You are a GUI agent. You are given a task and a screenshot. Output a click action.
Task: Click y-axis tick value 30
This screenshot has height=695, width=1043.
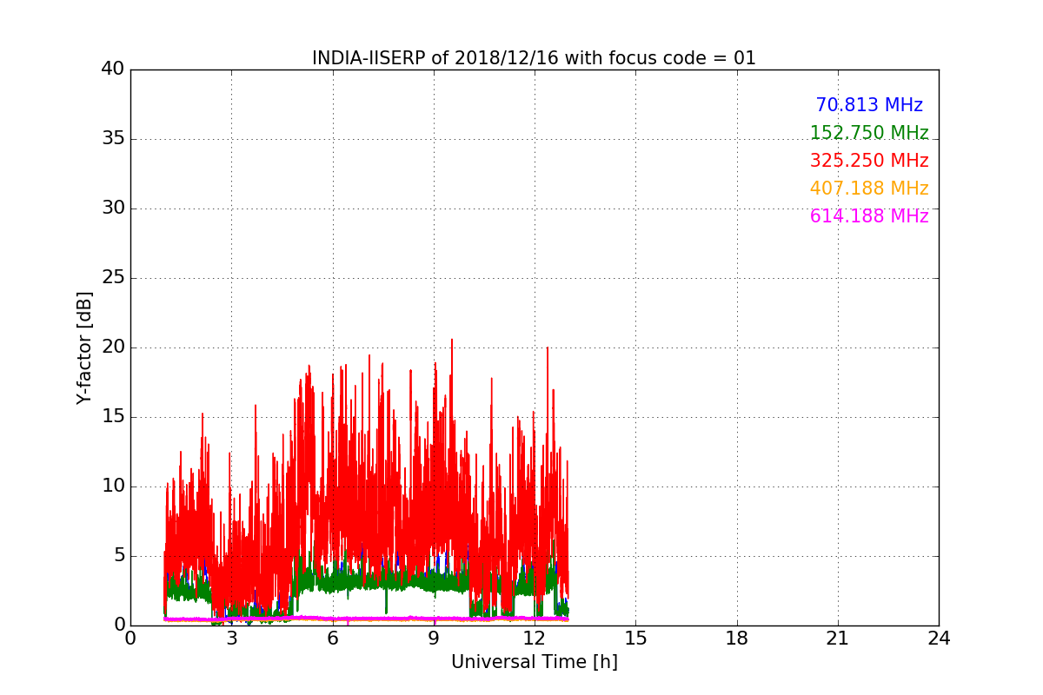[113, 208]
